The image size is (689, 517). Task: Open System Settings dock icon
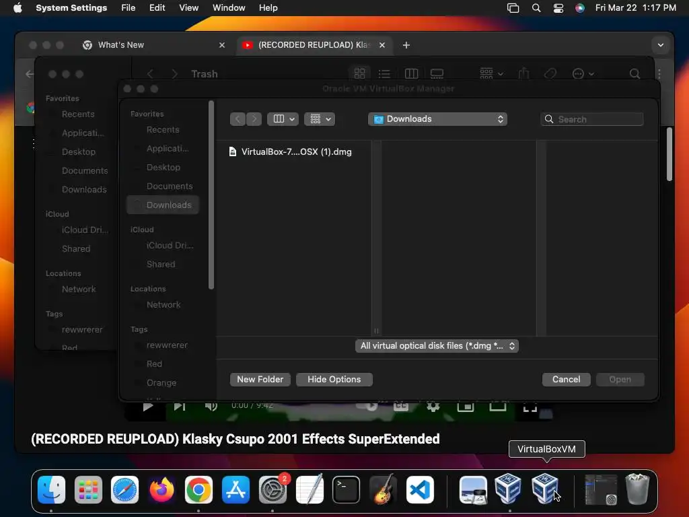point(273,489)
